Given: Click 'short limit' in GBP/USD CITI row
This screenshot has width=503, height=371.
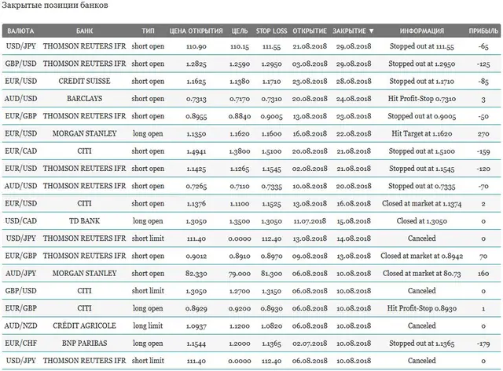Looking at the screenshot, I should click(x=148, y=291).
